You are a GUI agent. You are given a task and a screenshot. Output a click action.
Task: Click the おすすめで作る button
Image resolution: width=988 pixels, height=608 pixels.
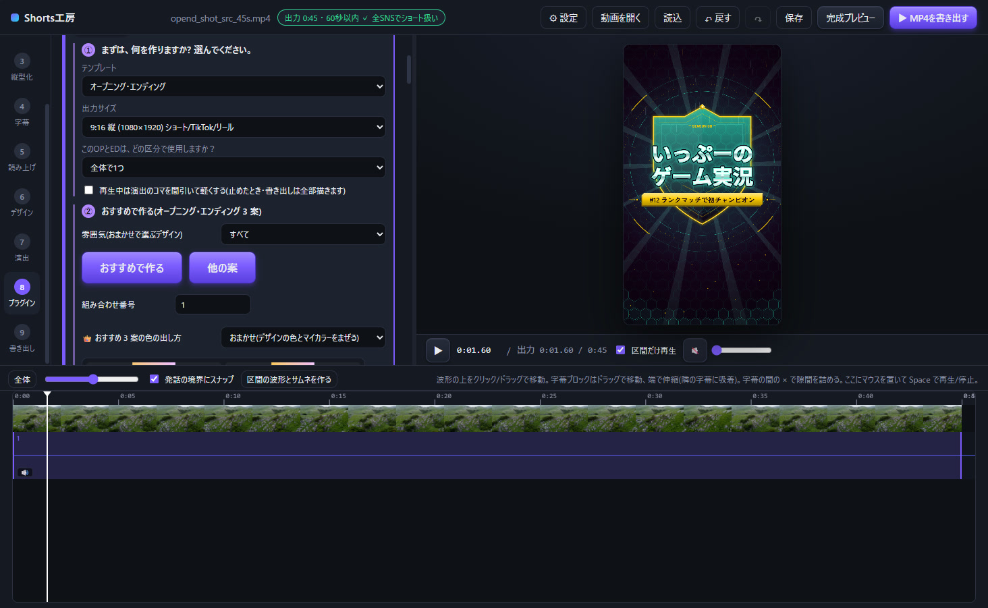pos(132,268)
